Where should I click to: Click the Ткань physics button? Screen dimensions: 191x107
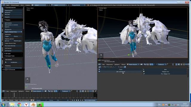(x=120, y=70)
